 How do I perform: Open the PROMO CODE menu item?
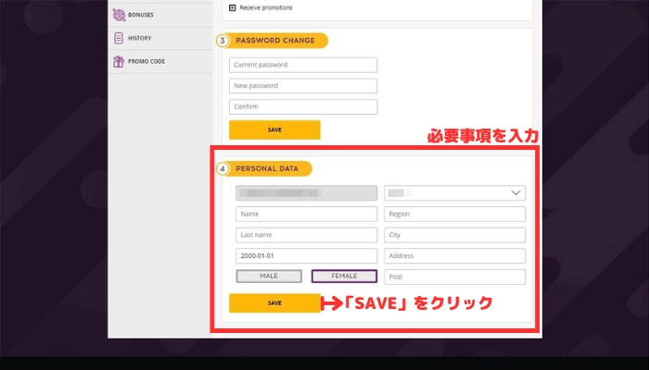tap(160, 62)
